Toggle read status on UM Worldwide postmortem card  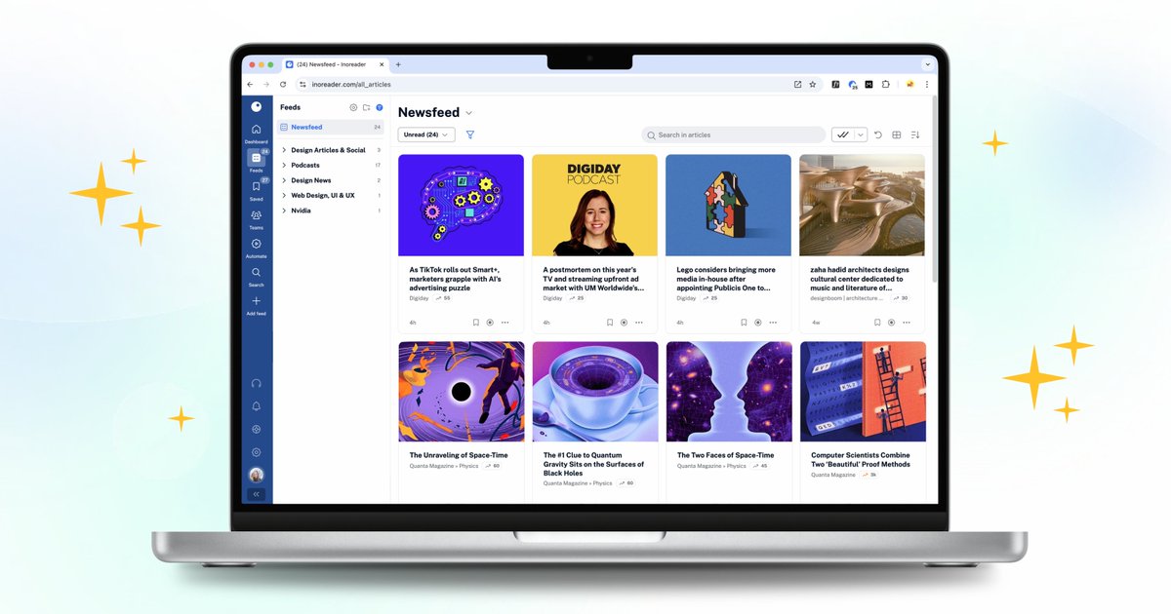pyautogui.click(x=624, y=322)
